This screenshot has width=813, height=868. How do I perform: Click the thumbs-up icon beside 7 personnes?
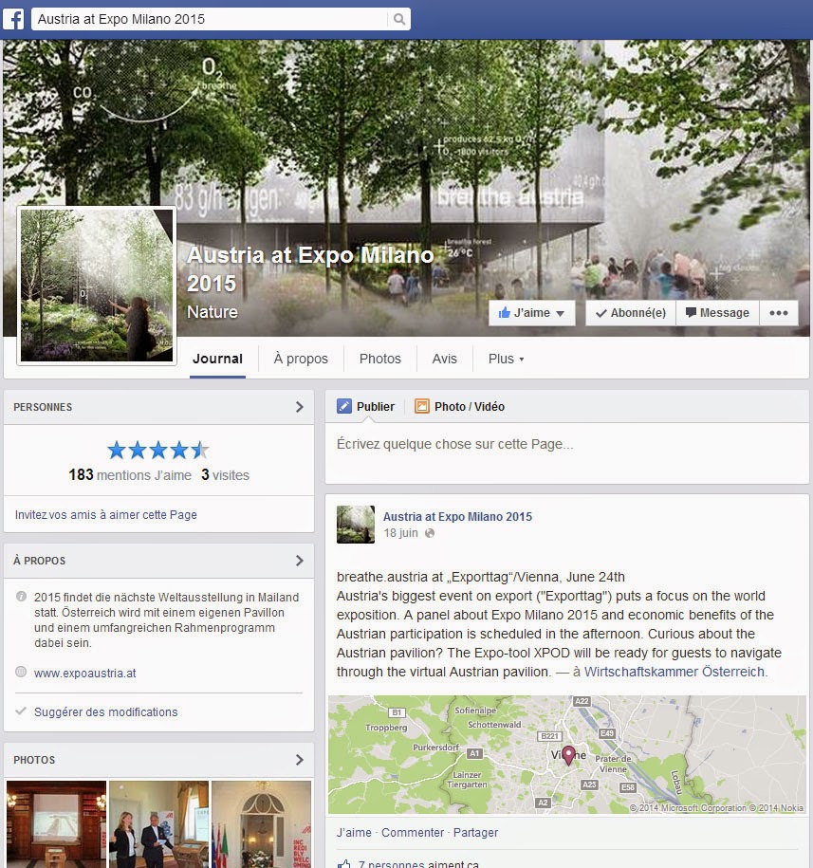(x=344, y=864)
